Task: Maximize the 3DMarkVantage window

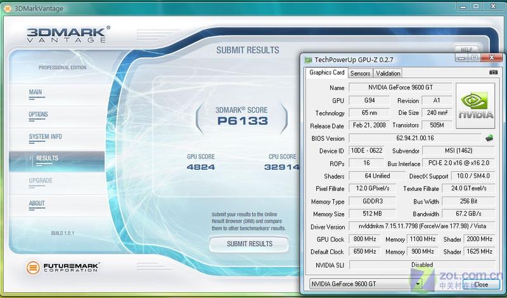Action: [x=477, y=6]
